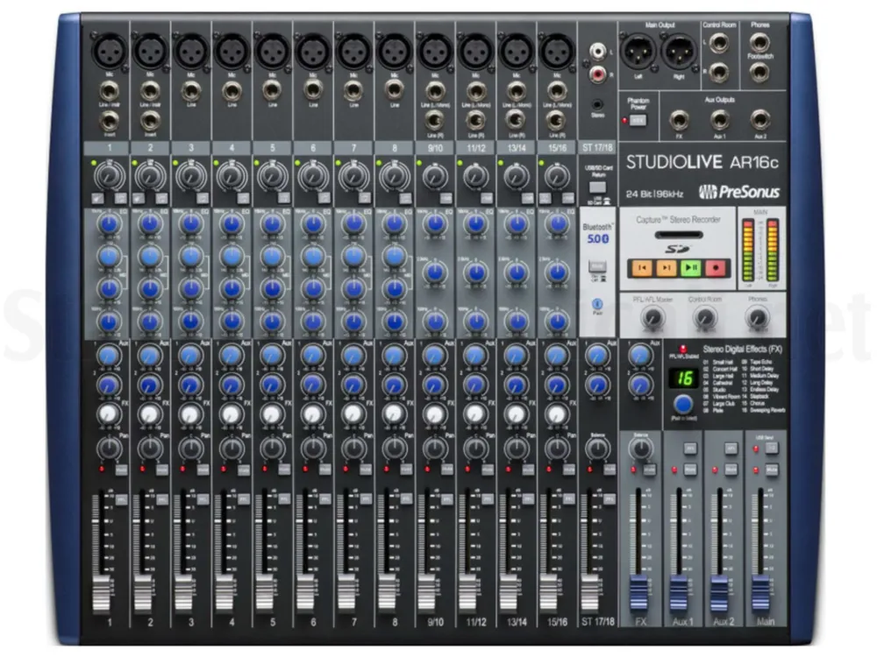Click the Bluetooth Pair button
This screenshot has width=877, height=657.
pyautogui.click(x=597, y=305)
